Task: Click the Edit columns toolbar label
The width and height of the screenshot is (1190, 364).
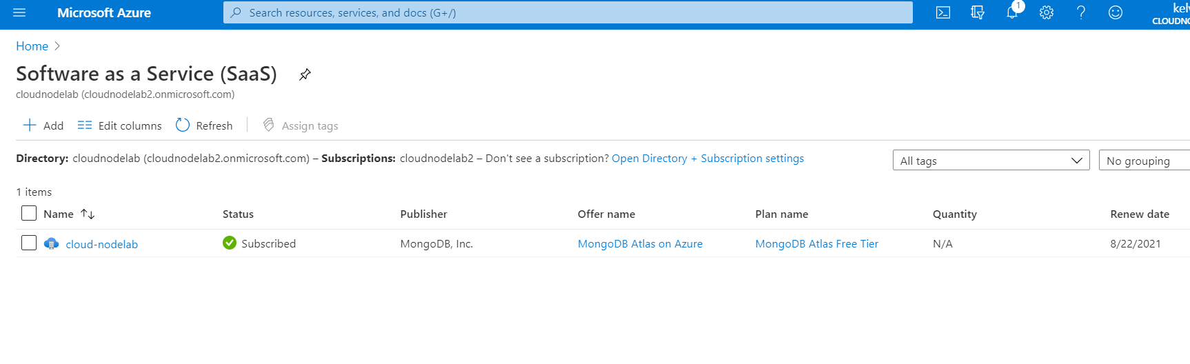Action: tap(130, 125)
